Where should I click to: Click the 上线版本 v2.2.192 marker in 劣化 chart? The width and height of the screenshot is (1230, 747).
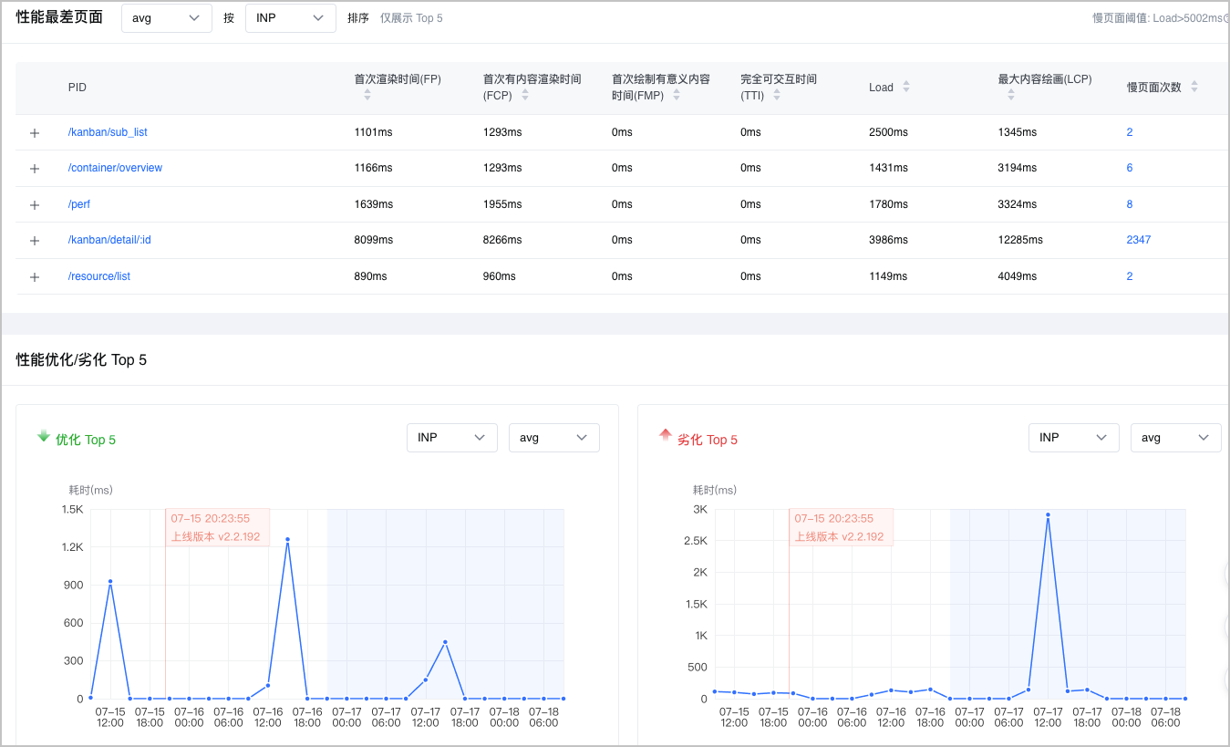pyautogui.click(x=841, y=528)
